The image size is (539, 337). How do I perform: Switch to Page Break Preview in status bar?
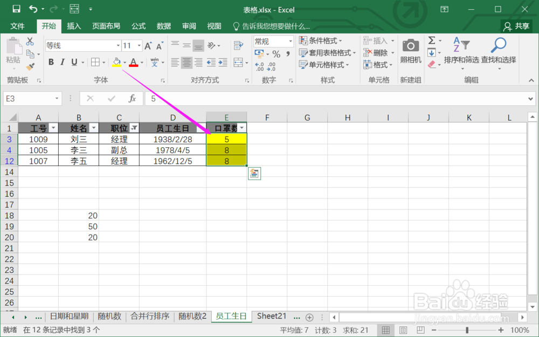coord(420,330)
